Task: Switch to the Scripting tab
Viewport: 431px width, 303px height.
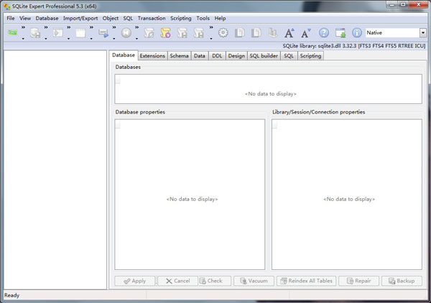Action: pyautogui.click(x=310, y=56)
